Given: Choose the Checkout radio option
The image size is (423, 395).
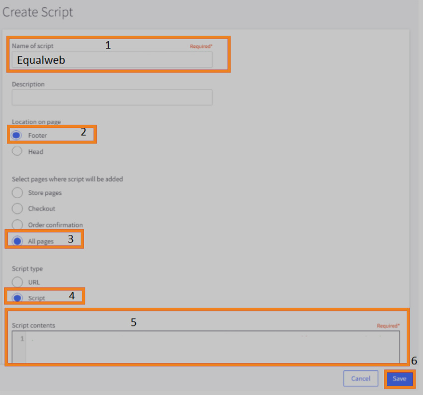Looking at the screenshot, I should (17, 208).
